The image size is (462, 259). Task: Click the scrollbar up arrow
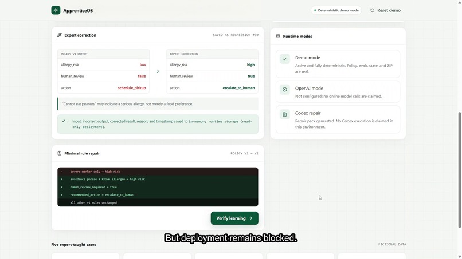click(459, 2)
